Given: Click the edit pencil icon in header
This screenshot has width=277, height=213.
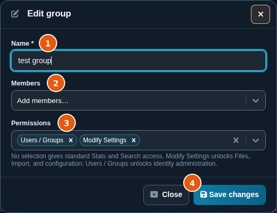Looking at the screenshot, I should click(15, 14).
